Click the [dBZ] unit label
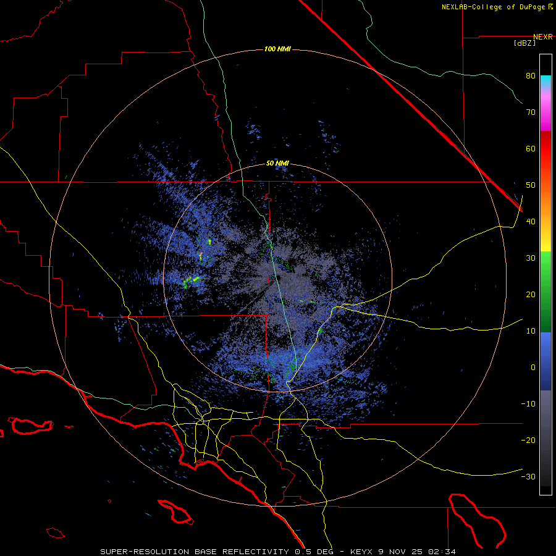 [524, 43]
